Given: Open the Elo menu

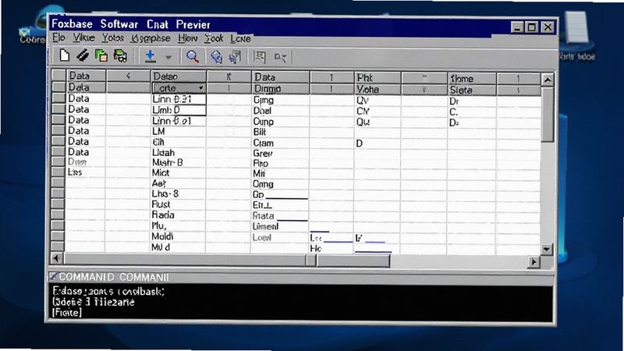Looking at the screenshot, I should 58,37.
